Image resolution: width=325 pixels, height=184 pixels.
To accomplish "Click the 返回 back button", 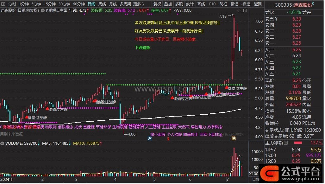I will [258, 4].
